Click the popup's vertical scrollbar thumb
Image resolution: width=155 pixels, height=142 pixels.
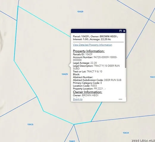coord(126,50)
